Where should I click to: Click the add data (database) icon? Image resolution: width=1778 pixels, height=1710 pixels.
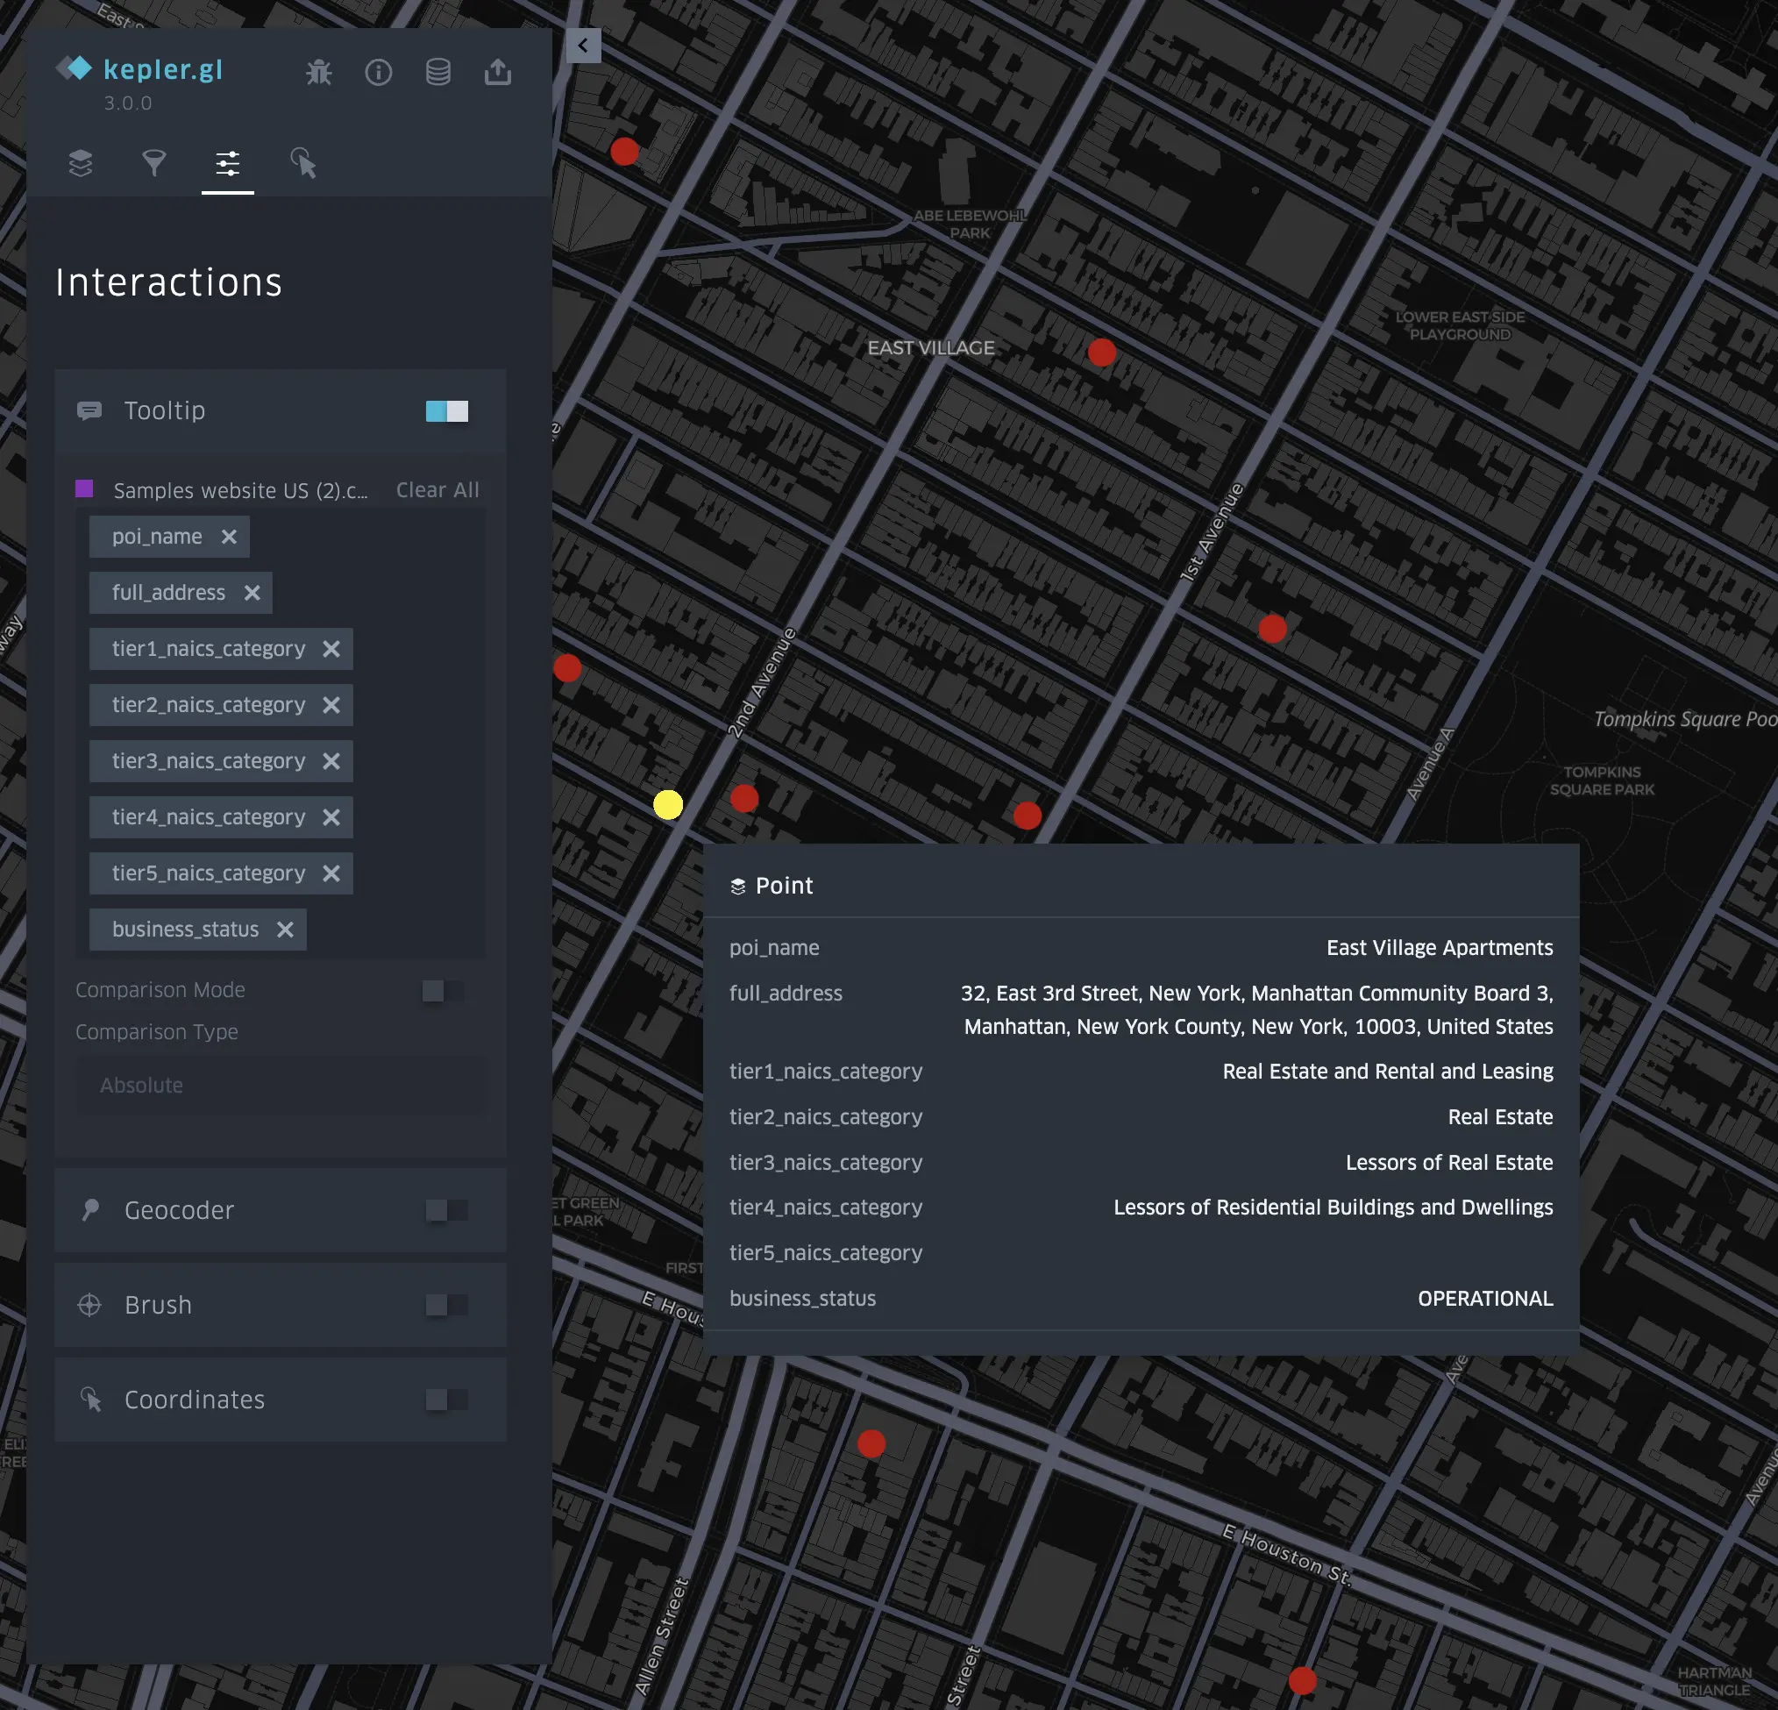[x=438, y=72]
